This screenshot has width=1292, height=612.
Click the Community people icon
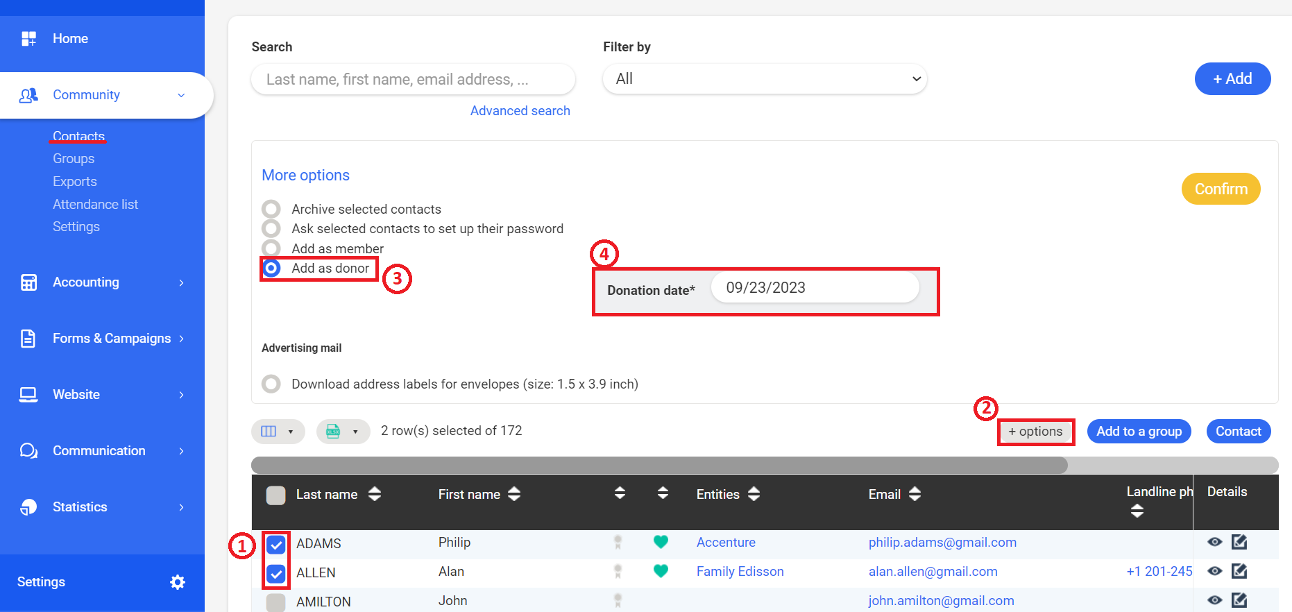click(x=28, y=95)
